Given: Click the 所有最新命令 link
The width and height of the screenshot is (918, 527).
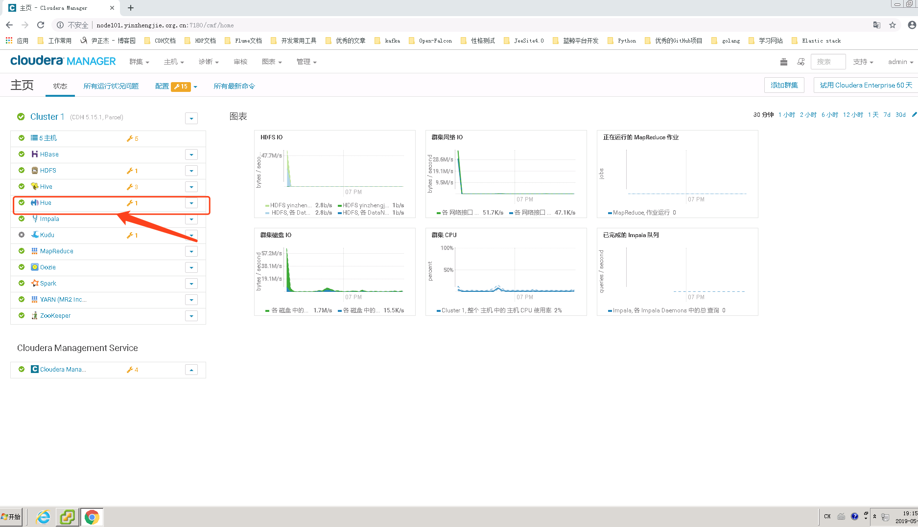Looking at the screenshot, I should point(234,86).
